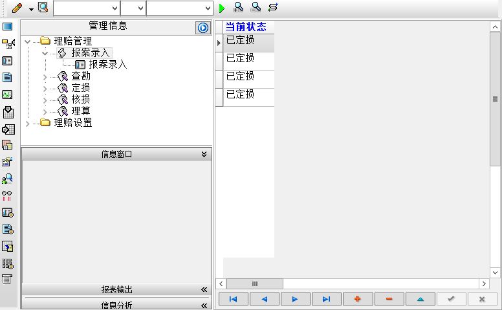Click the X cancel edit button
Screen dimensions: 502x310
coord(482,299)
